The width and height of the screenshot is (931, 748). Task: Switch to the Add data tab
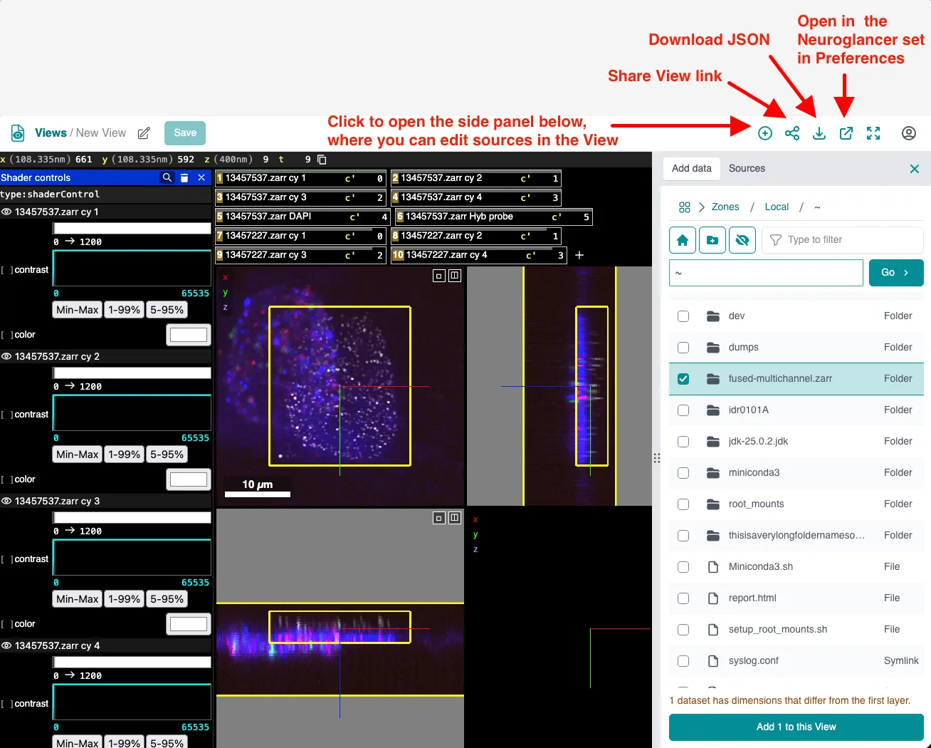pyautogui.click(x=692, y=168)
